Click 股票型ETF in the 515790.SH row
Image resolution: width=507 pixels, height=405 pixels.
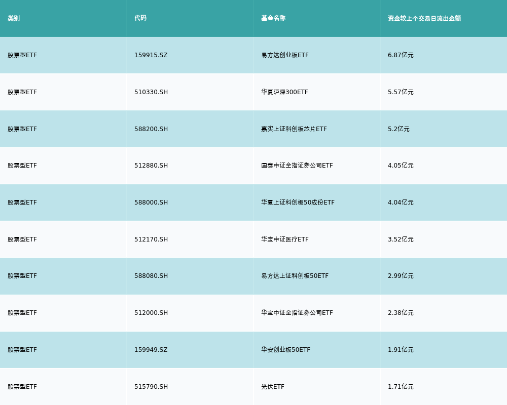tap(22, 387)
